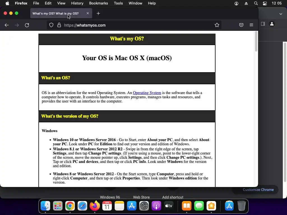Viewport: 287px width, 215px height.
Task: Open the Window menu
Action: click(135, 3)
